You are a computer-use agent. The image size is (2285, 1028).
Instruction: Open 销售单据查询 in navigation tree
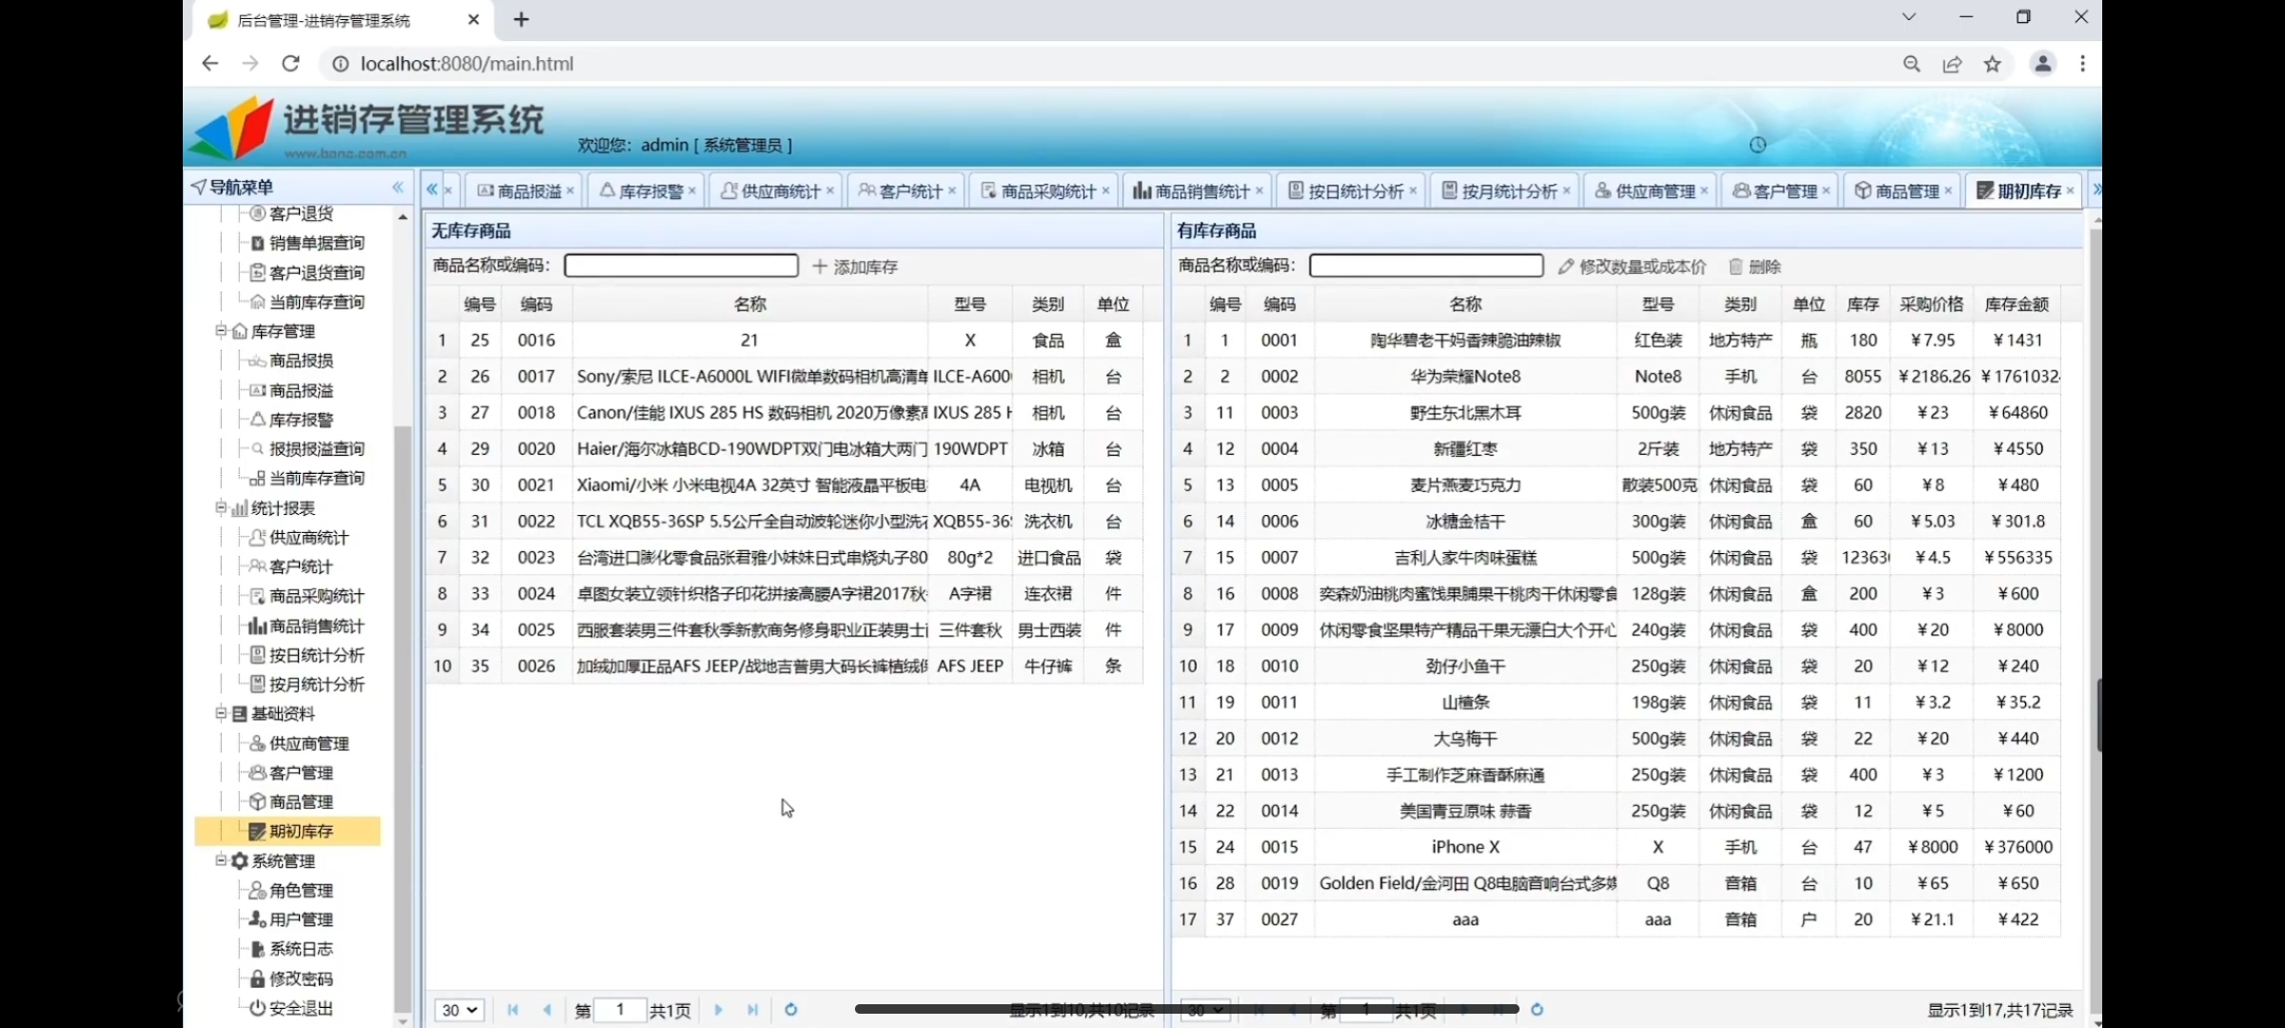click(x=315, y=243)
